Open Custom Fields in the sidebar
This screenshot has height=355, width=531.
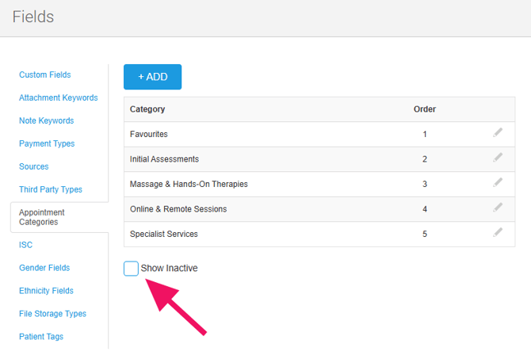(x=45, y=74)
